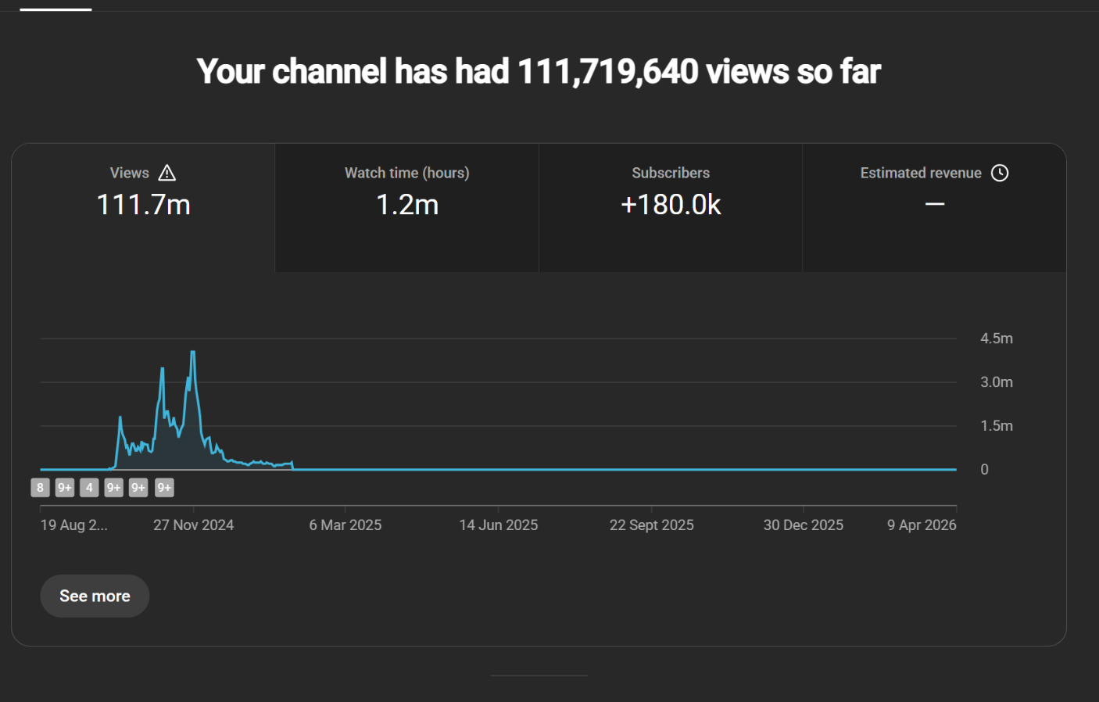
Task: Click the +180.0k subscribers value
Action: pyautogui.click(x=671, y=205)
